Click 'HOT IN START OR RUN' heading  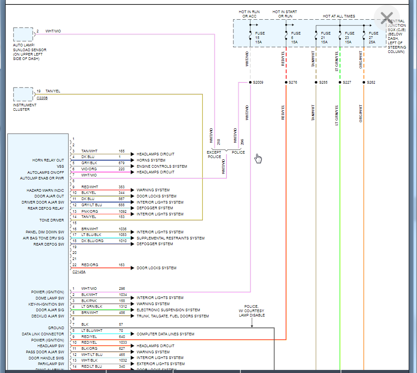coord(285,14)
